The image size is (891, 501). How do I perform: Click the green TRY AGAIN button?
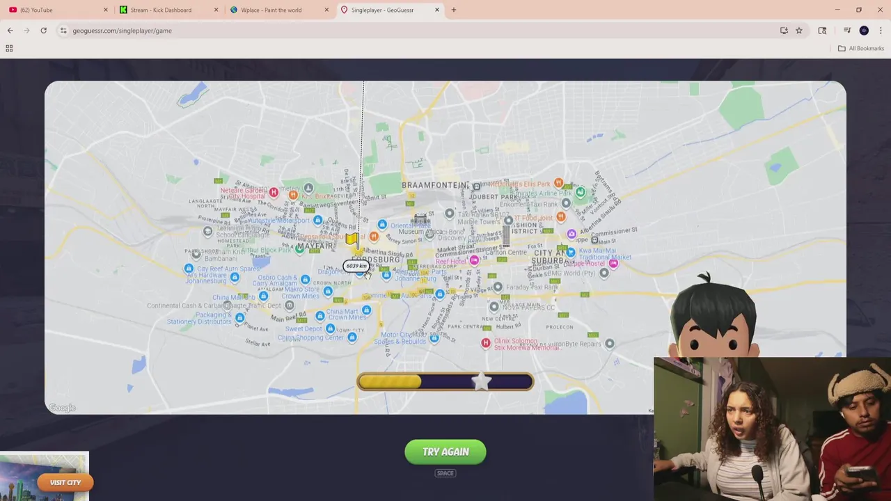pos(445,452)
